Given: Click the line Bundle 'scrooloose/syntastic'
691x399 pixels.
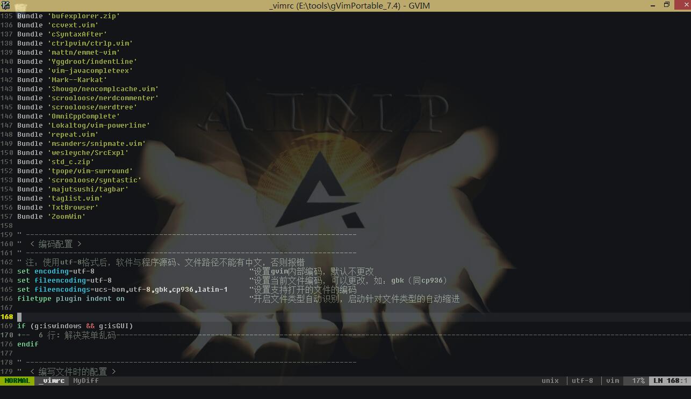Looking at the screenshot, I should pyautogui.click(x=80, y=180).
